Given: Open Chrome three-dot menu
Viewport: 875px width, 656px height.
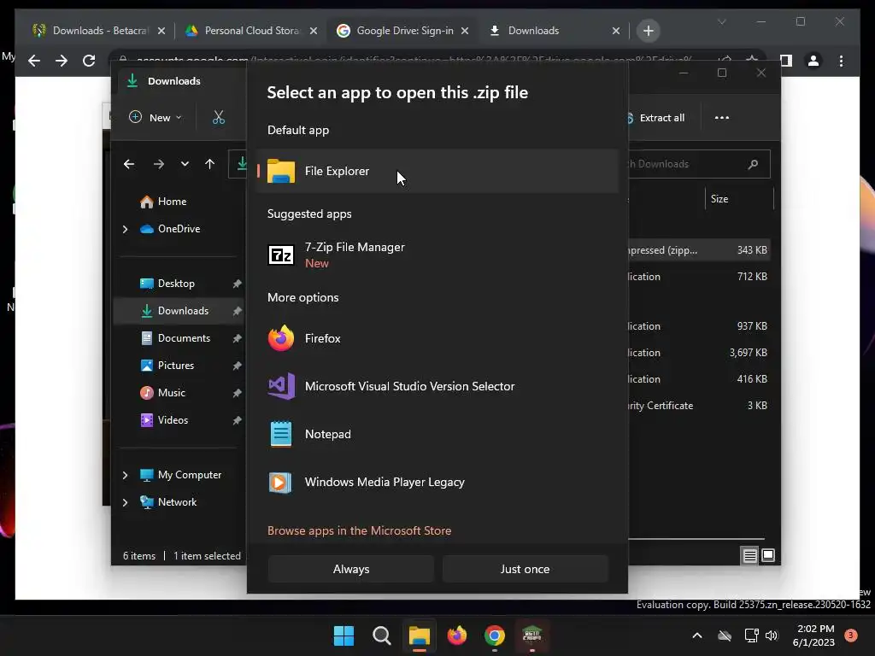Looking at the screenshot, I should tap(841, 61).
